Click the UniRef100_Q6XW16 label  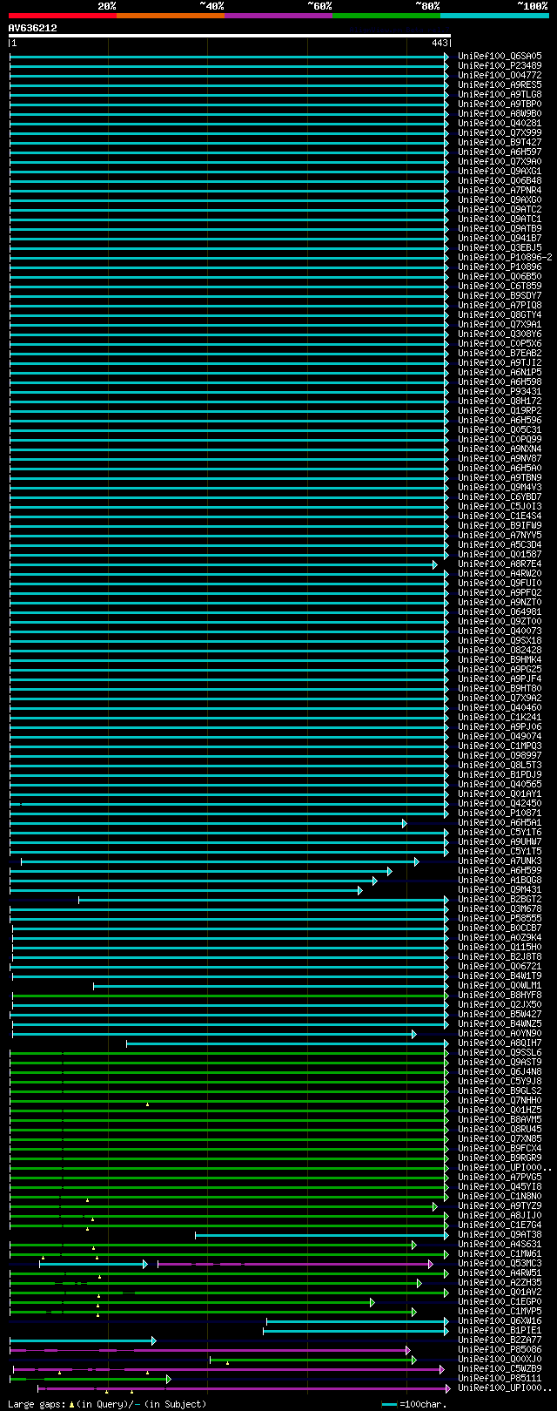pos(500,1321)
